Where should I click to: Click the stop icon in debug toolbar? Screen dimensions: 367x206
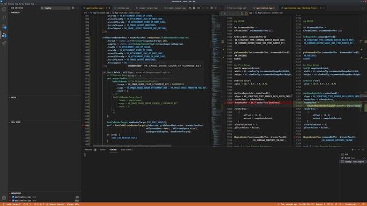246,14
